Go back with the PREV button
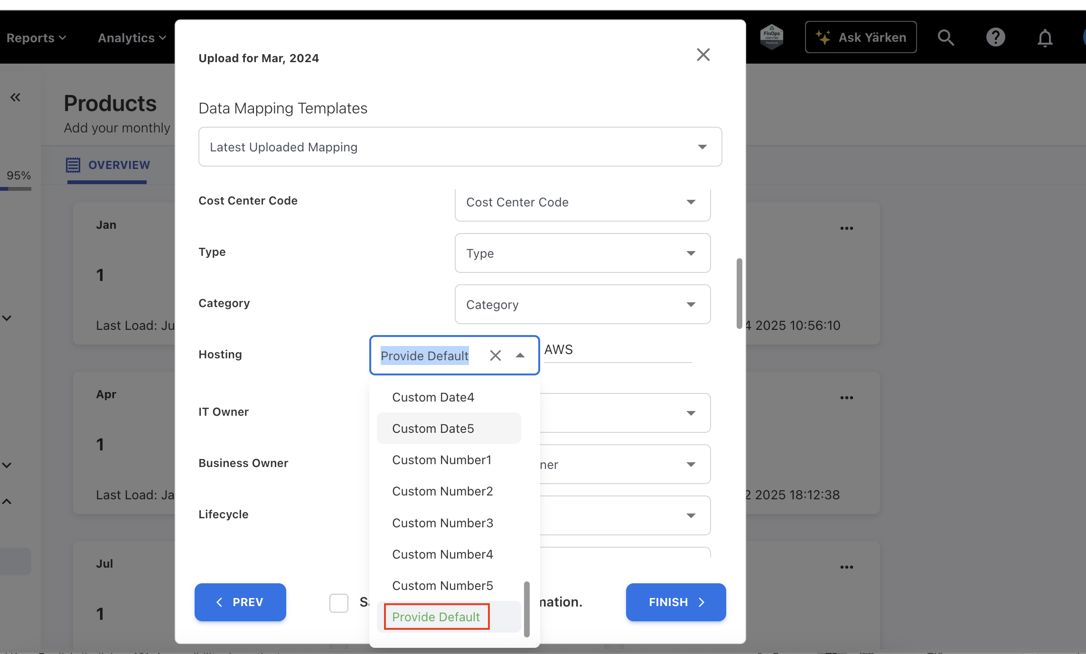 click(240, 602)
